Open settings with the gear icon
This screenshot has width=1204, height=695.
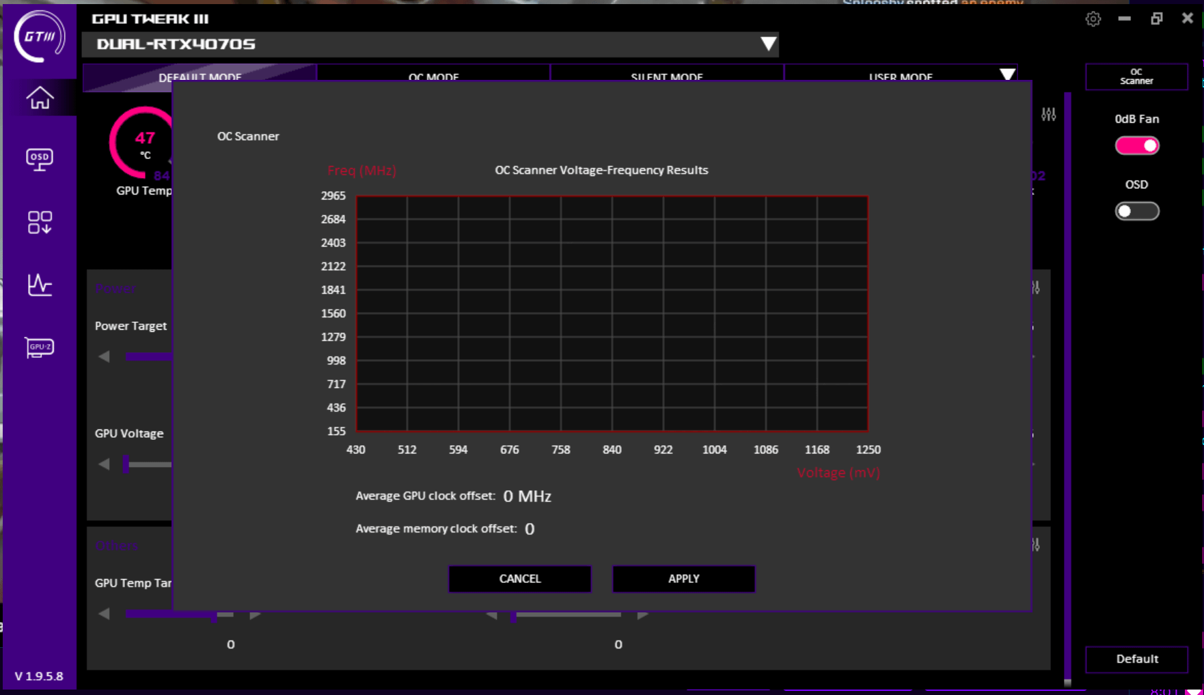click(1093, 19)
